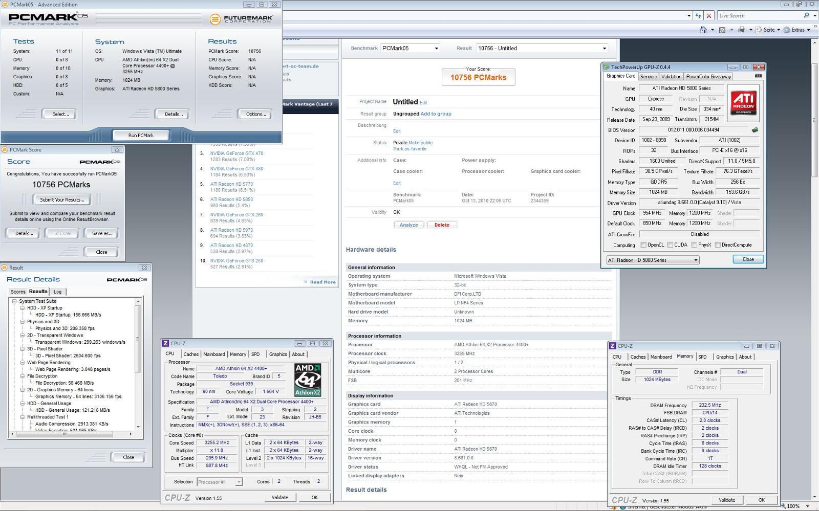Click in the Live Search input field
The width and height of the screenshot is (819, 511).
click(x=759, y=16)
